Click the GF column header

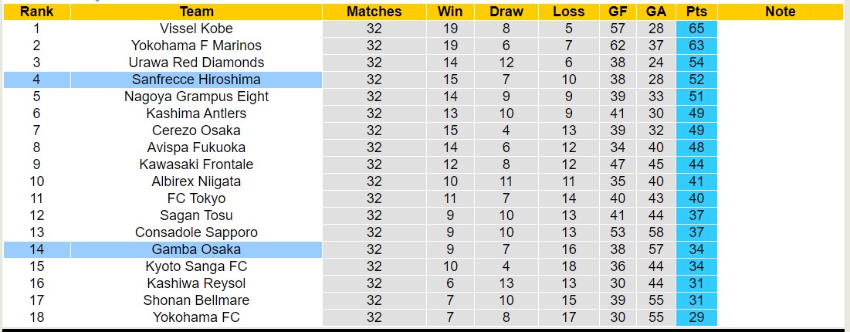click(x=618, y=12)
